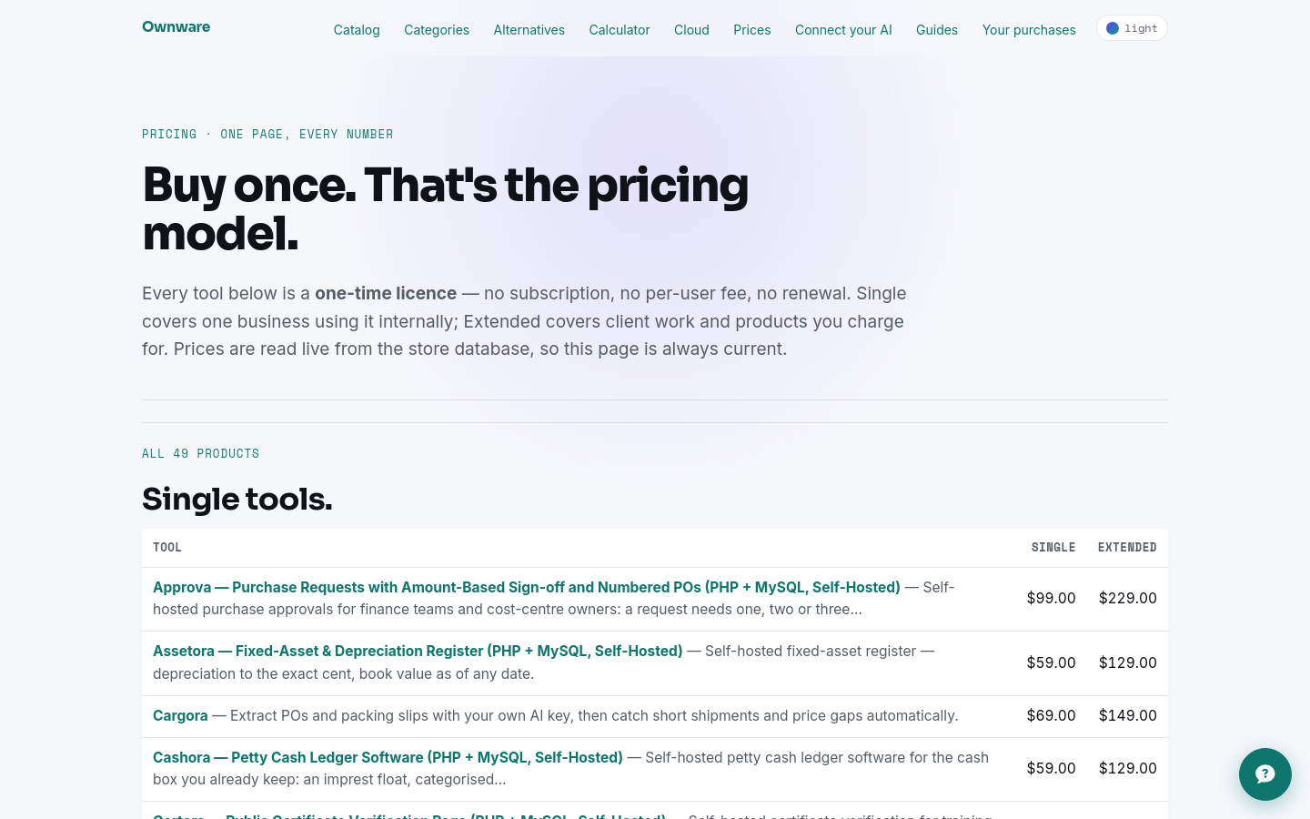Visit the Cargora product page
Screen dimensions: 1310x819
[180, 715]
